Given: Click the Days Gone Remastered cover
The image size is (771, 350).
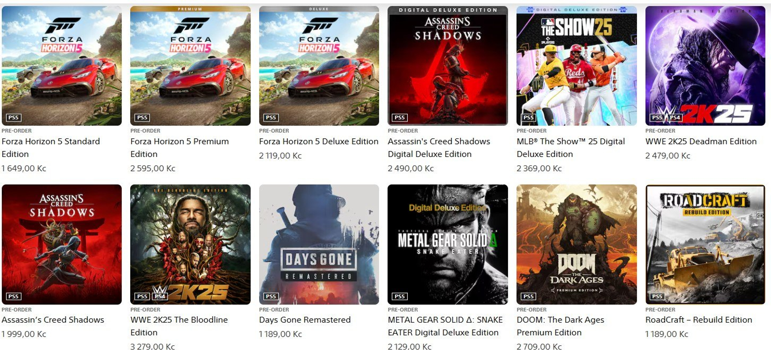Looking at the screenshot, I should pyautogui.click(x=319, y=244).
